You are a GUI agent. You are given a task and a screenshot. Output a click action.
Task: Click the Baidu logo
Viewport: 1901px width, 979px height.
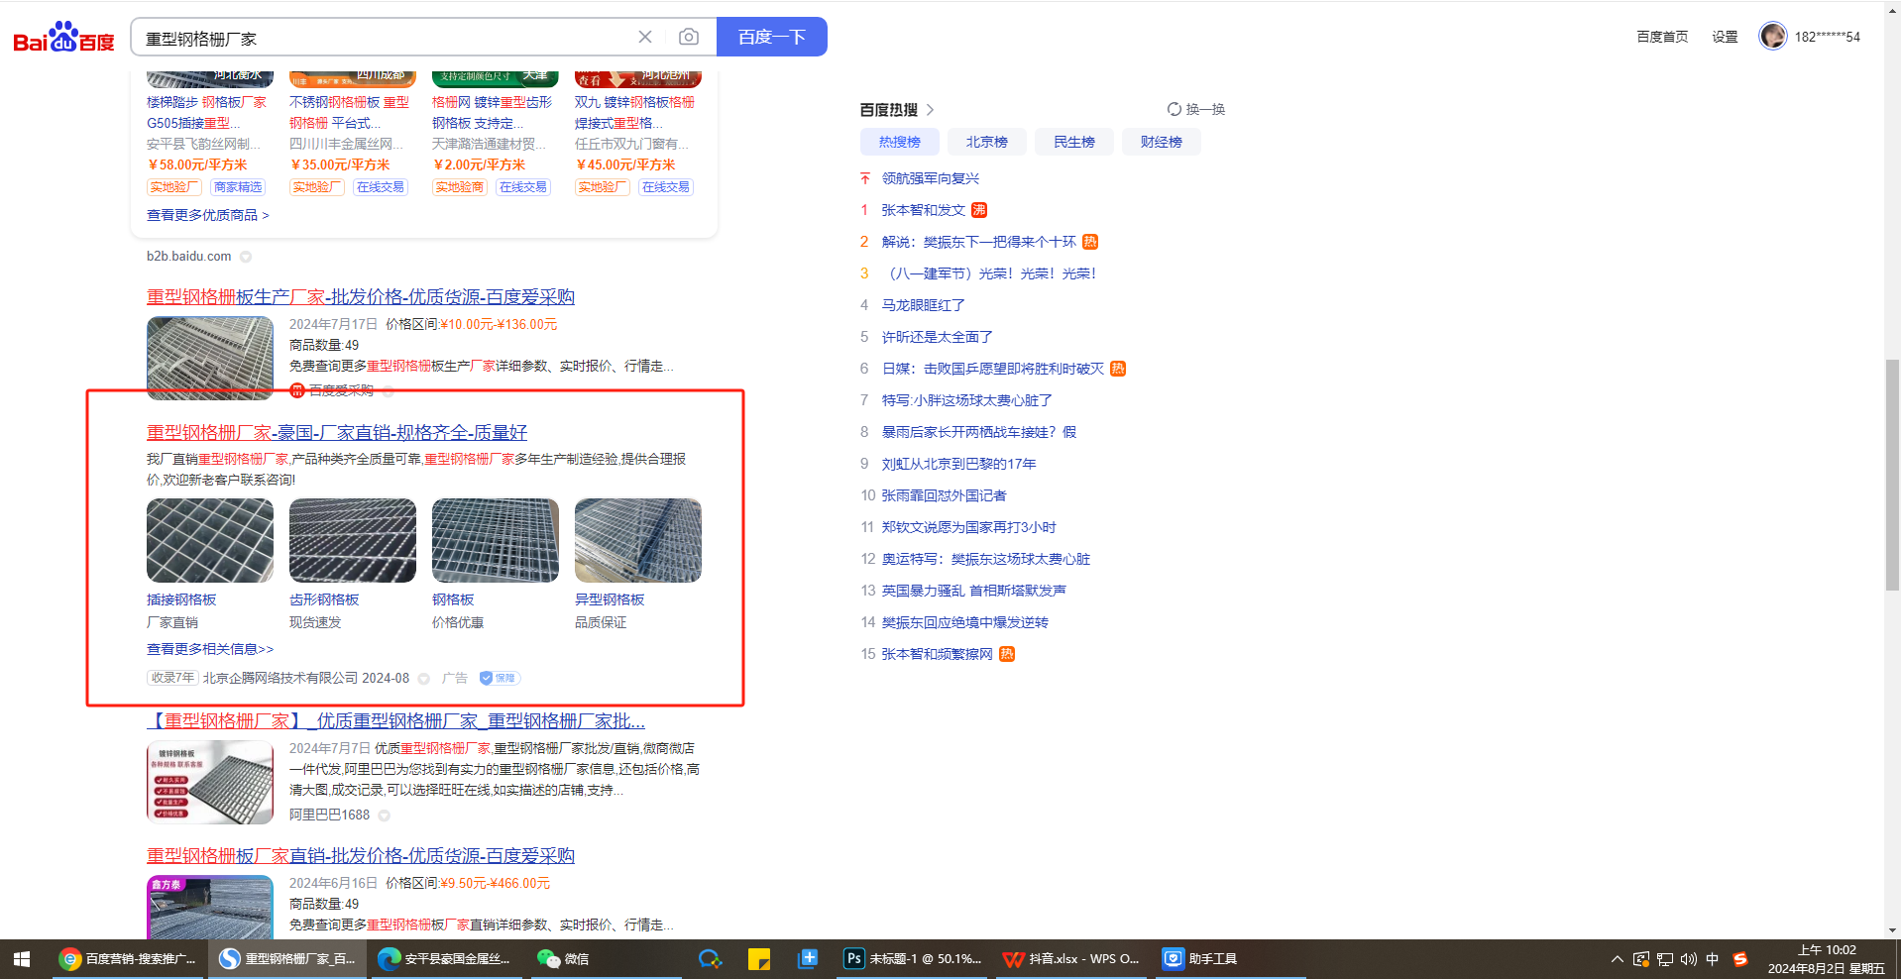(x=63, y=38)
